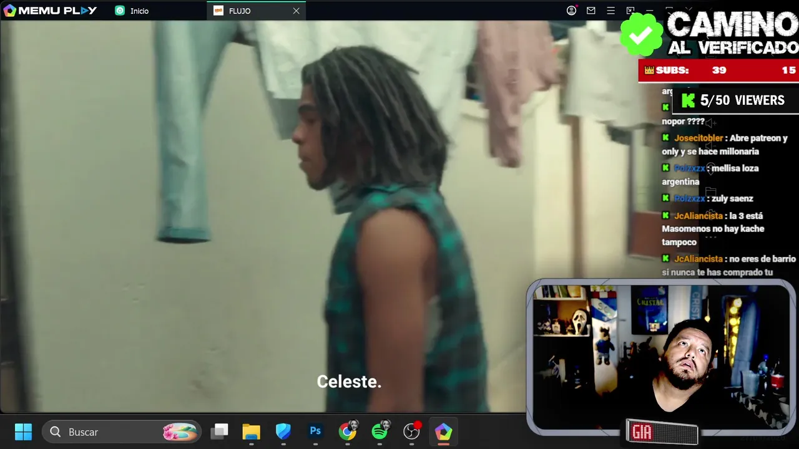The image size is (799, 449).
Task: Click JcAliancista beside 'no eres de barrio'
Action: tap(699, 259)
